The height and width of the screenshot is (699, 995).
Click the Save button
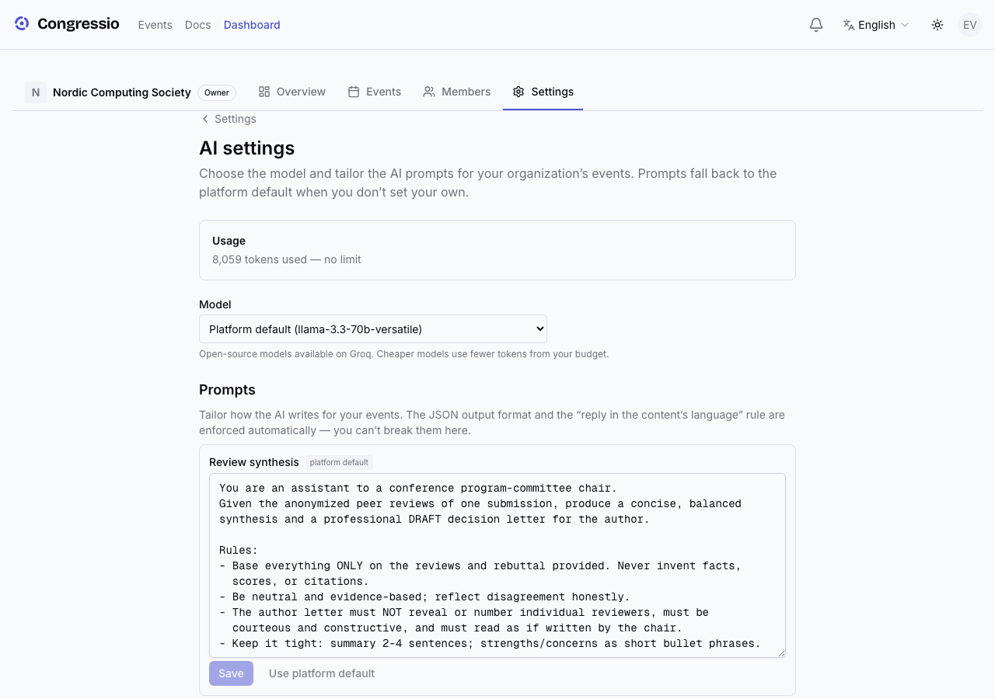(x=231, y=673)
